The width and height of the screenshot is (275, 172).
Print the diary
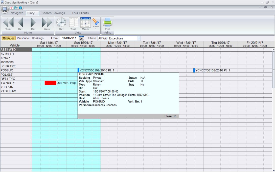pyautogui.click(x=108, y=24)
